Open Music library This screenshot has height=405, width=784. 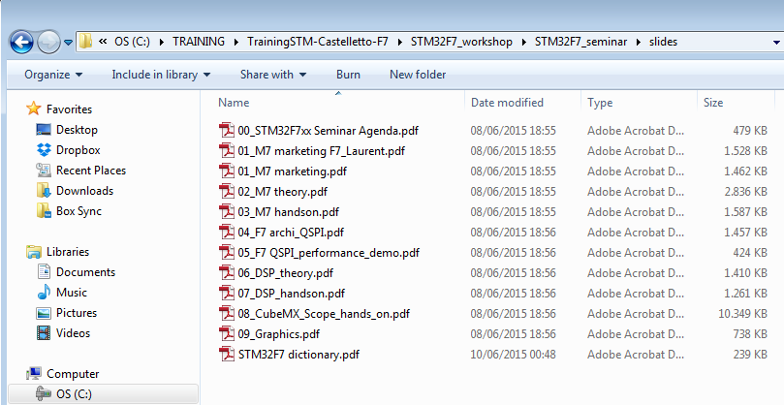pos(72,293)
